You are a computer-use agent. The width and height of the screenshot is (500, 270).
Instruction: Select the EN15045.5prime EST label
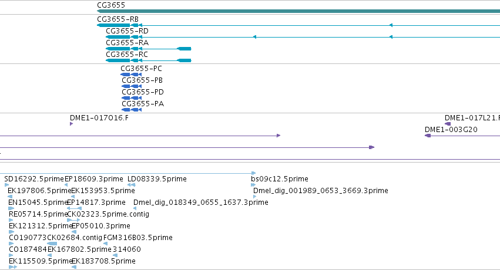[38, 203]
